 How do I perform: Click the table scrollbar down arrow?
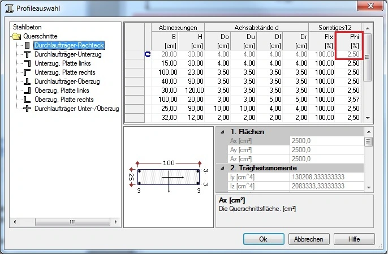pos(368,118)
